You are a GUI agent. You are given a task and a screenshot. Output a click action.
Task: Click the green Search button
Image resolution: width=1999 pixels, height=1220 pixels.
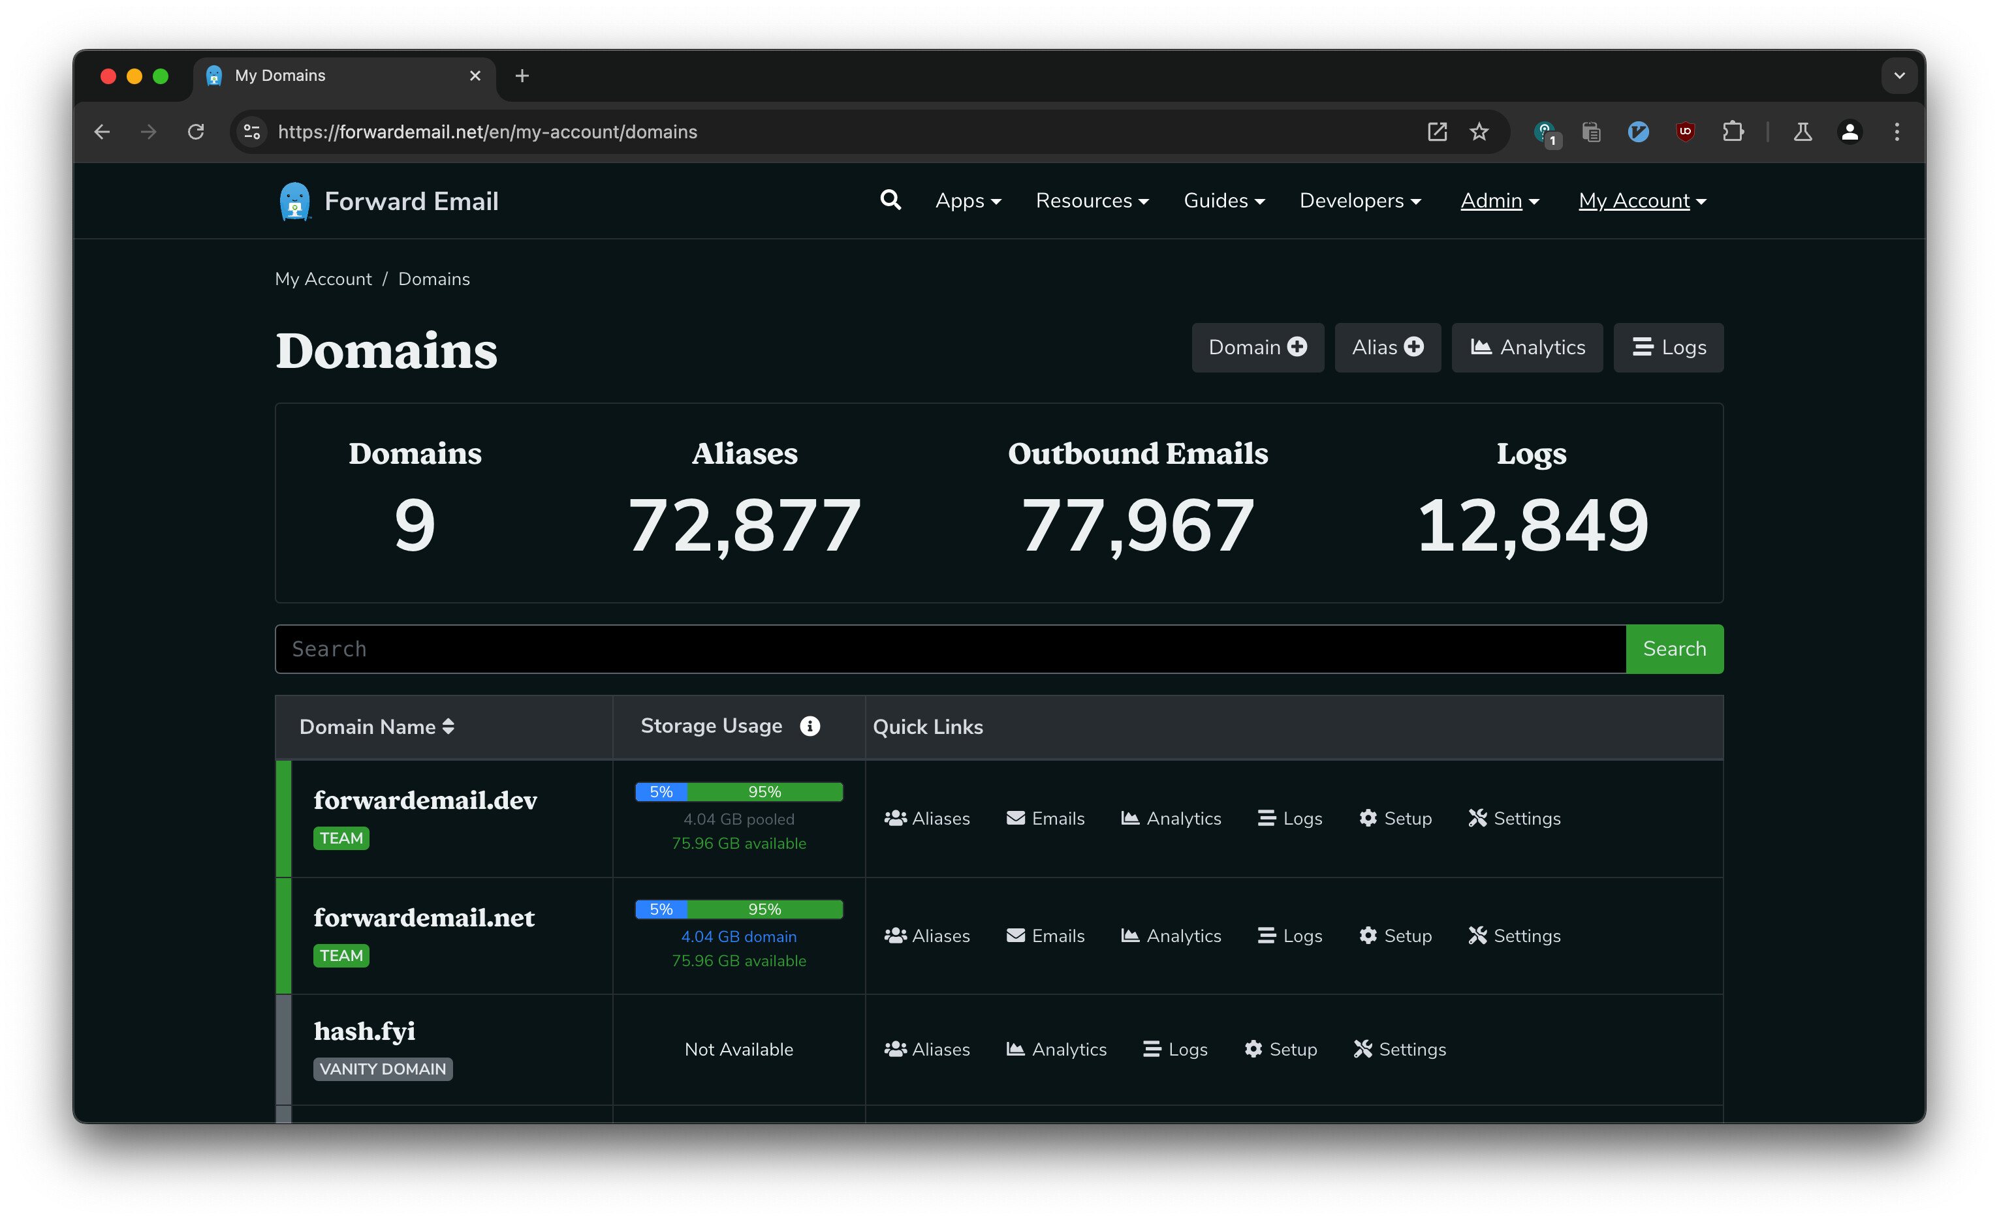tap(1675, 648)
